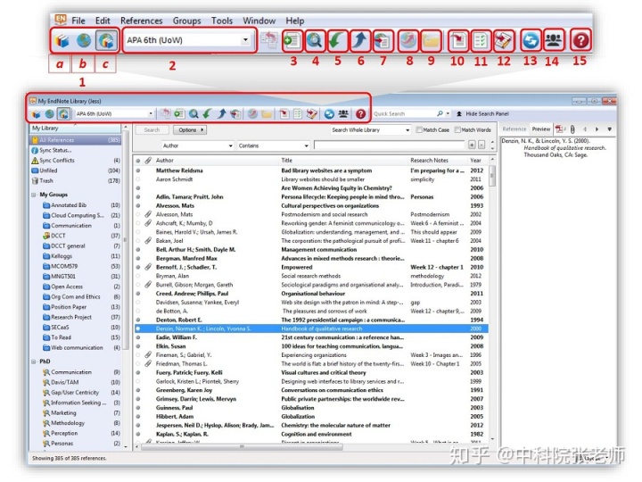Open preview pane layout dropdown arrow
The image size is (642, 482).
click(609, 129)
